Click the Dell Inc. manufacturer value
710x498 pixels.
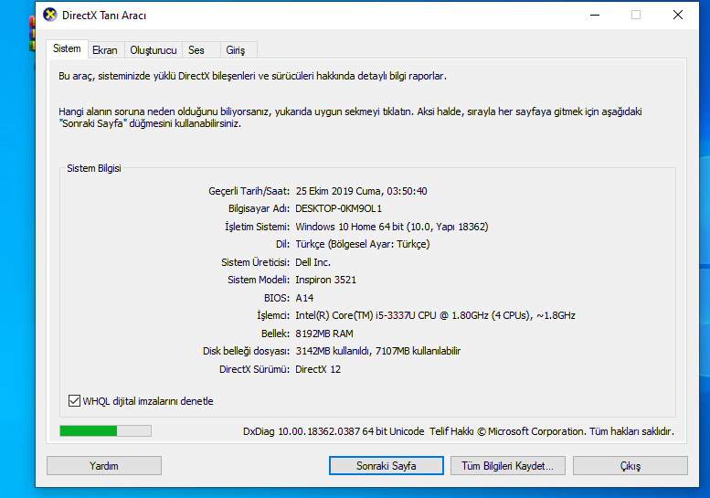[x=313, y=262]
